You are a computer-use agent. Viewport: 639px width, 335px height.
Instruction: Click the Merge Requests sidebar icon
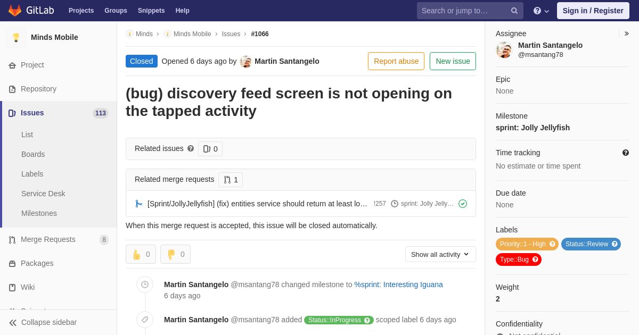[12, 240]
